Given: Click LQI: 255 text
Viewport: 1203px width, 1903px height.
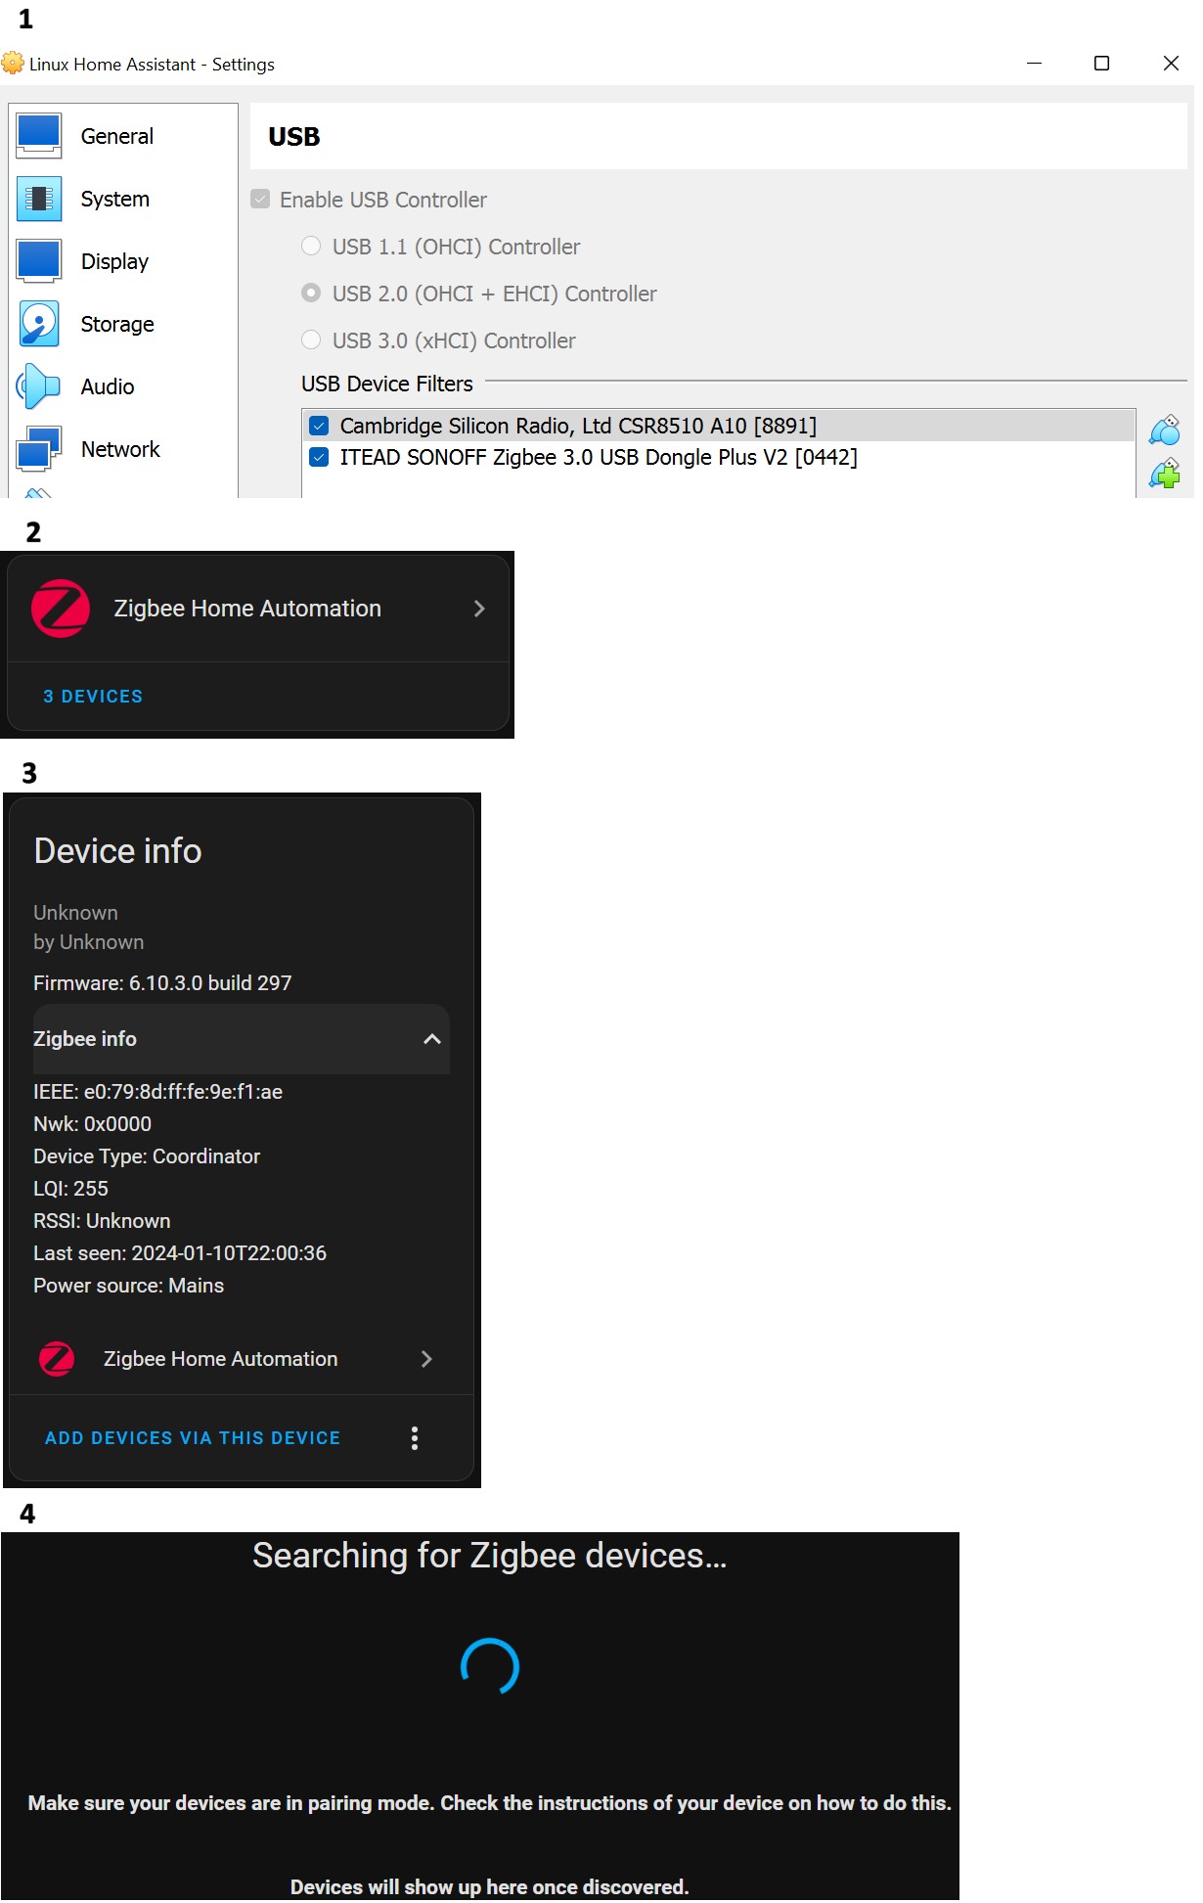Looking at the screenshot, I should (x=71, y=1189).
